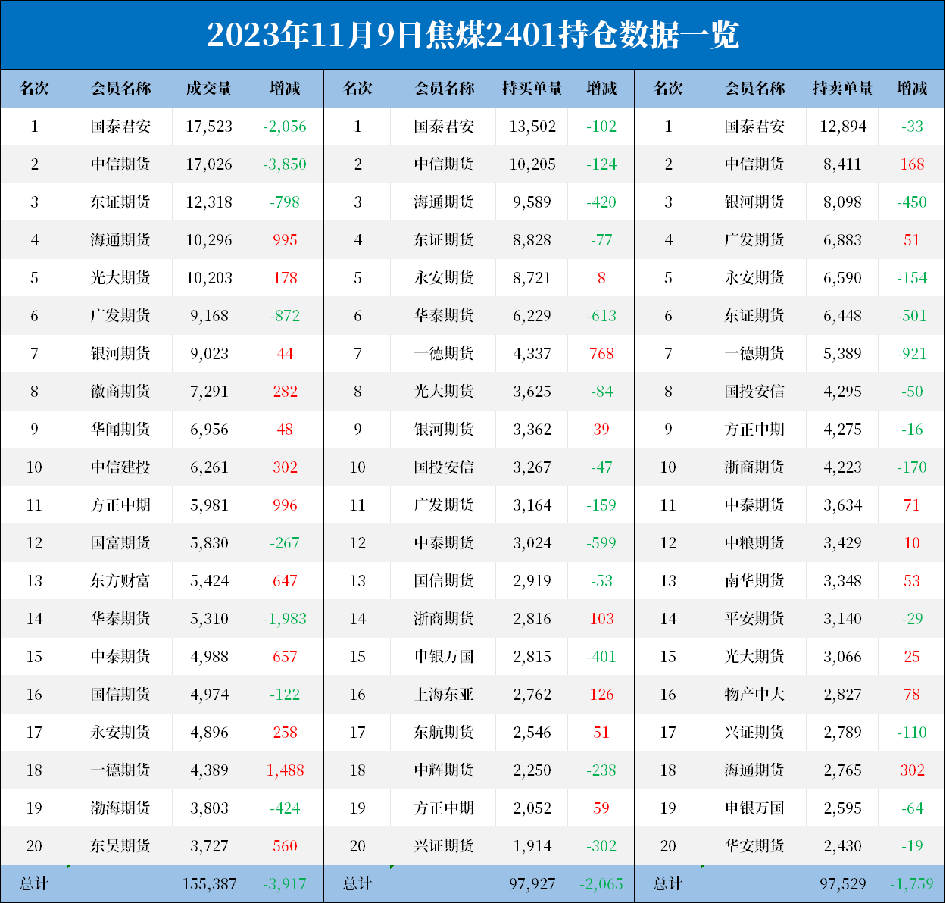Click the long position value 3,625
Screen dimensions: 946x903
[x=532, y=392]
